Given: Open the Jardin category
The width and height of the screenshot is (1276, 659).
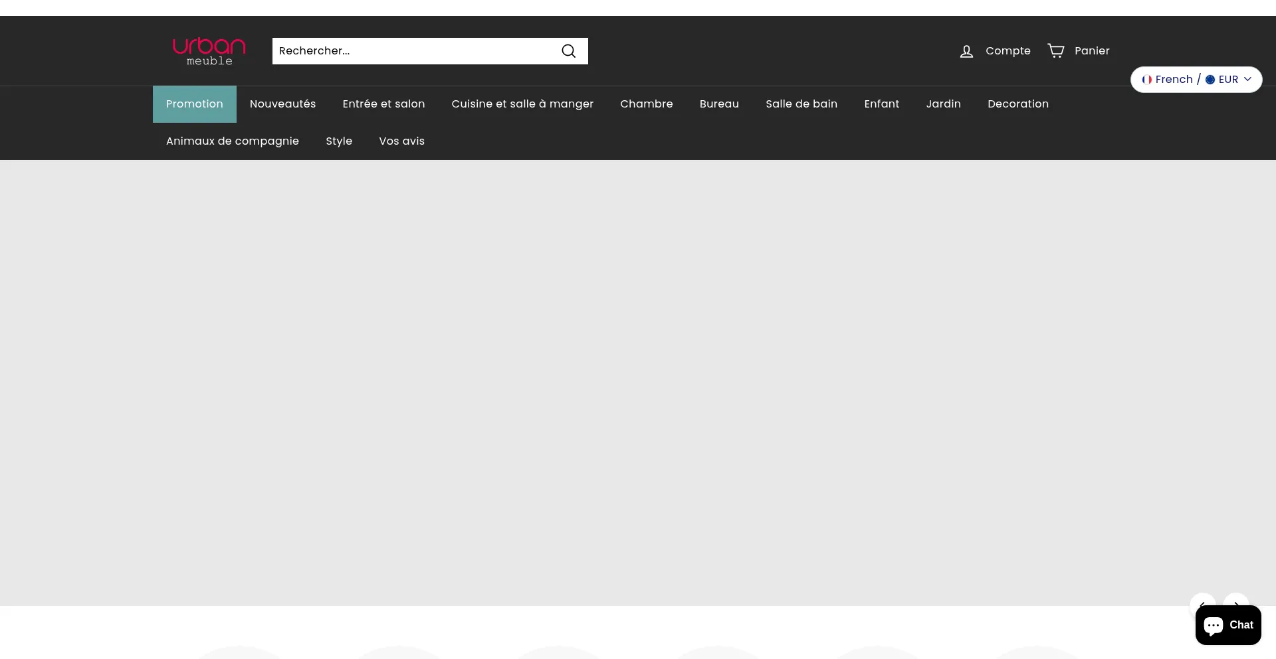Looking at the screenshot, I should point(944,104).
